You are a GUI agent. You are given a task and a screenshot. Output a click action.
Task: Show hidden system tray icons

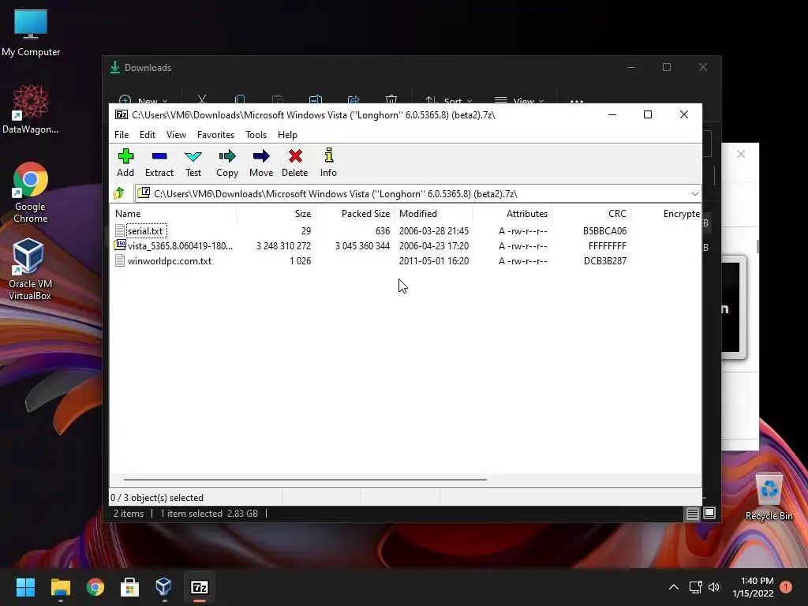(674, 587)
